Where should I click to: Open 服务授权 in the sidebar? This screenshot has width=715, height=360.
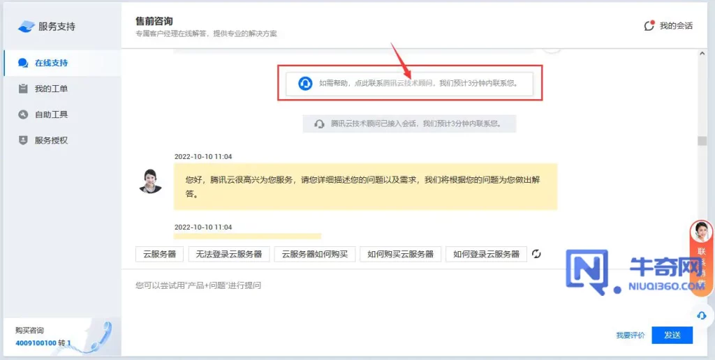pos(62,140)
